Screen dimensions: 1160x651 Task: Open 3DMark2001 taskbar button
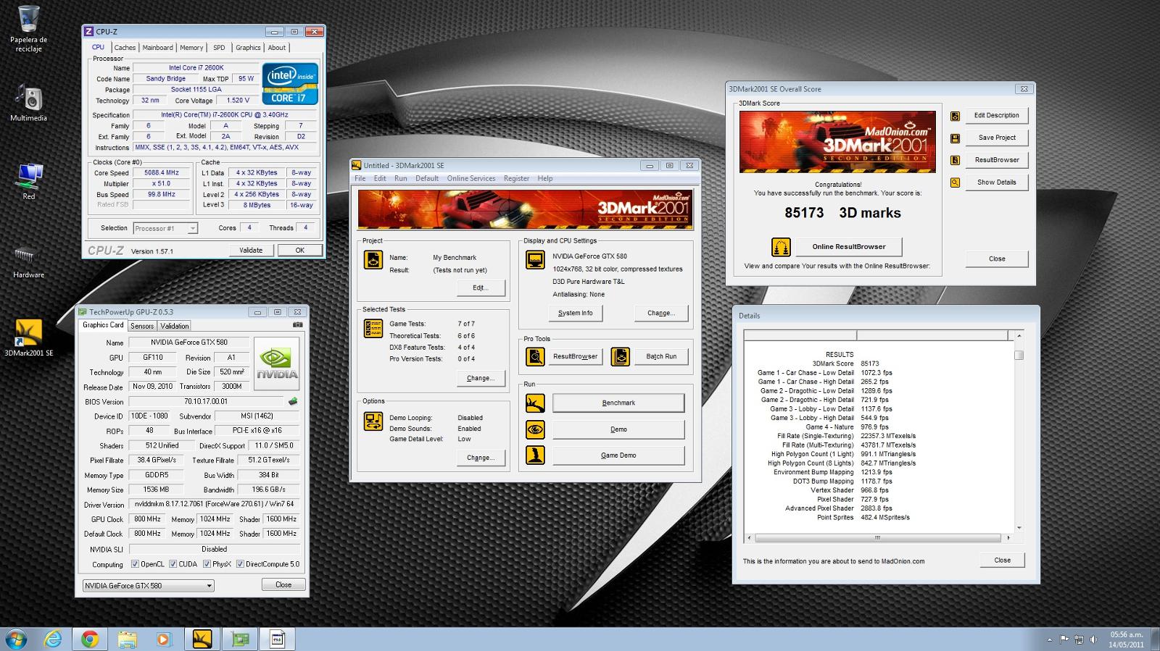click(x=202, y=639)
